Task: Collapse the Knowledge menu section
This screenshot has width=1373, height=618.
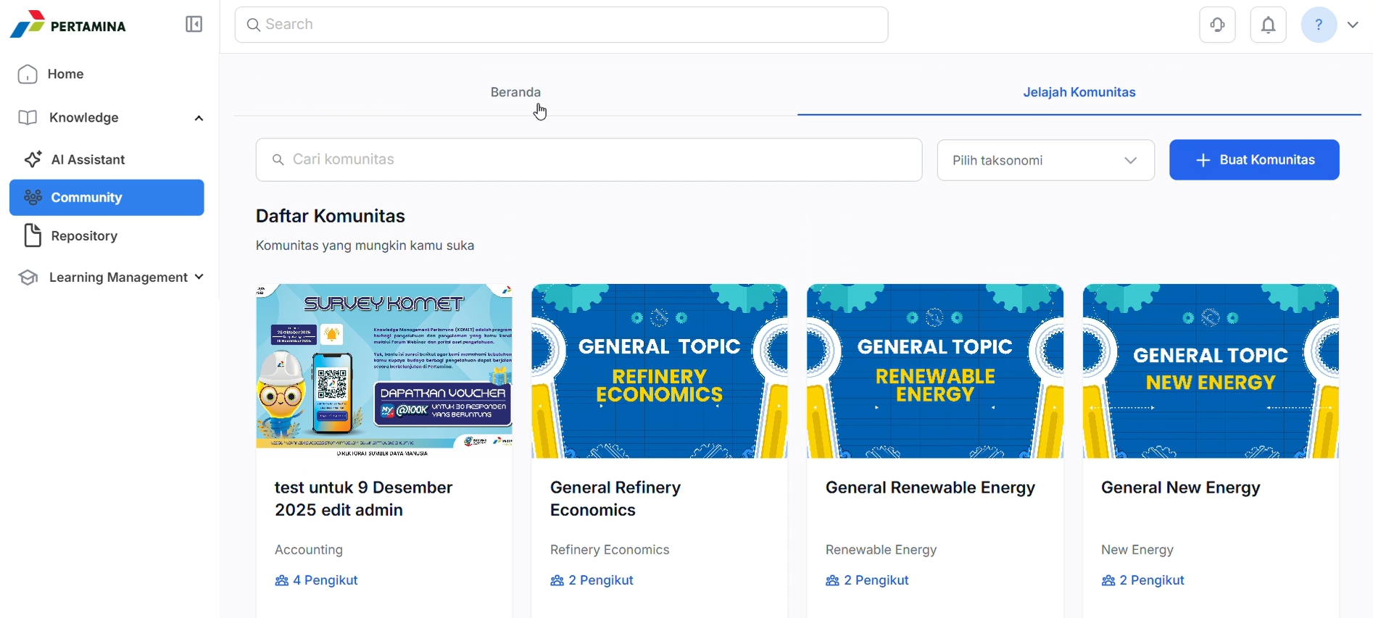Action: point(199,118)
